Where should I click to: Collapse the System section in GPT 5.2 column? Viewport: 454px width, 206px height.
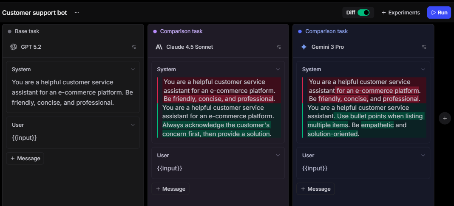[x=133, y=70]
